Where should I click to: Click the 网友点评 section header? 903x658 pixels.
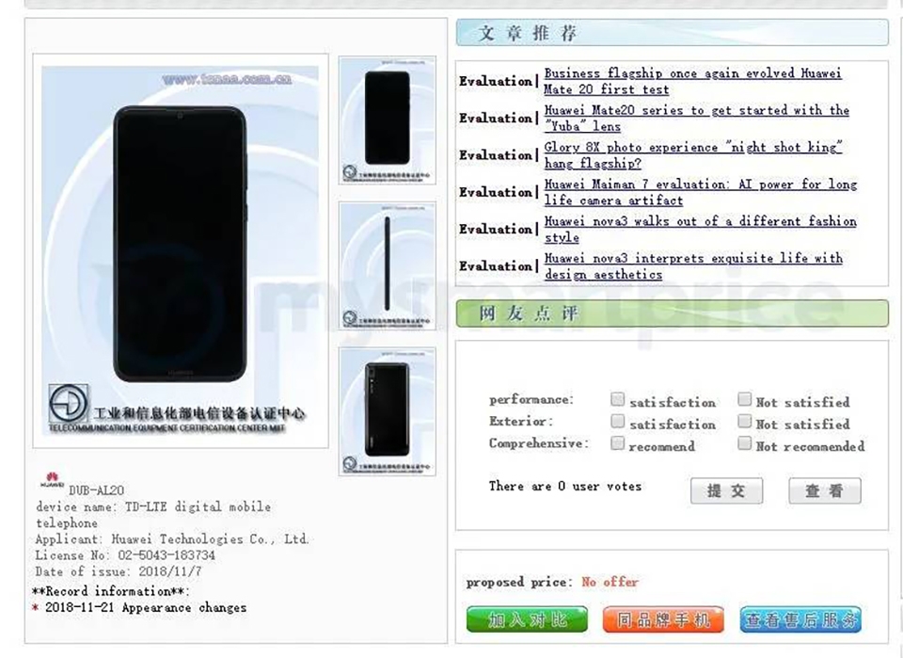(x=672, y=313)
